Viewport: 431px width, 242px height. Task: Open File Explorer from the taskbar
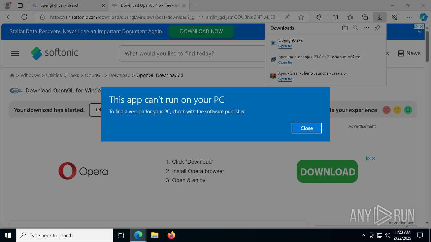click(x=155, y=235)
